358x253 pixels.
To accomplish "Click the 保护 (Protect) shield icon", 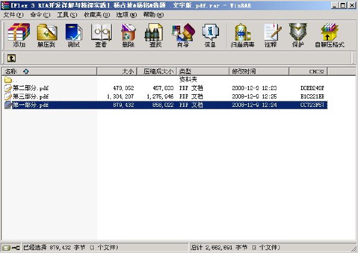I will click(x=298, y=35).
